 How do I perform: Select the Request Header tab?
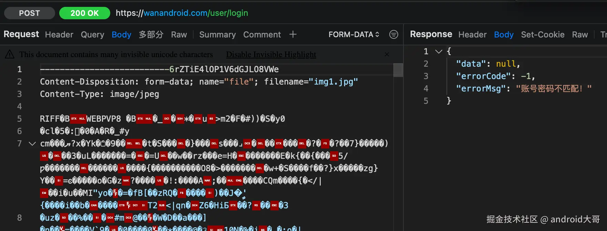(x=59, y=34)
